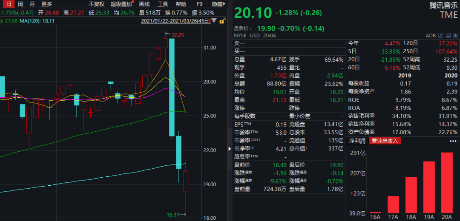Click the 卖一 ask row label

pos(240,43)
